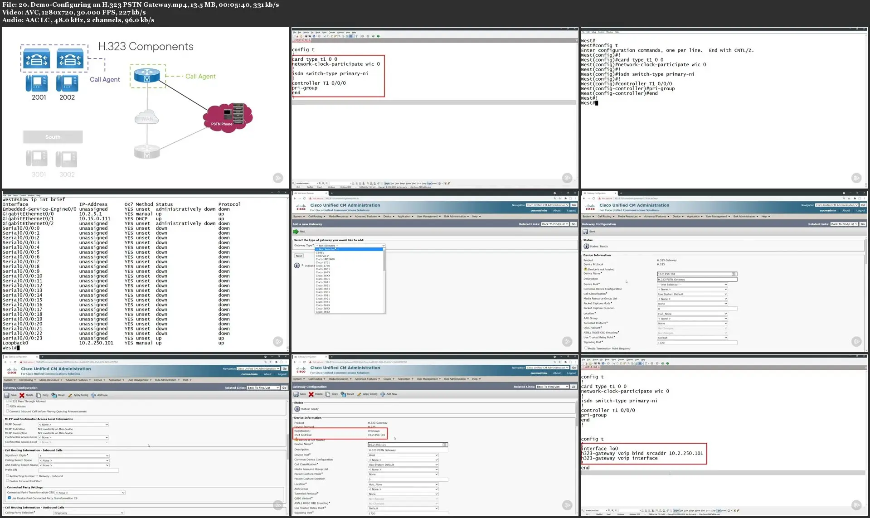The image size is (870, 518).
Task: Click Add New plus icon on MLPP settings screen
Action: tap(93, 395)
